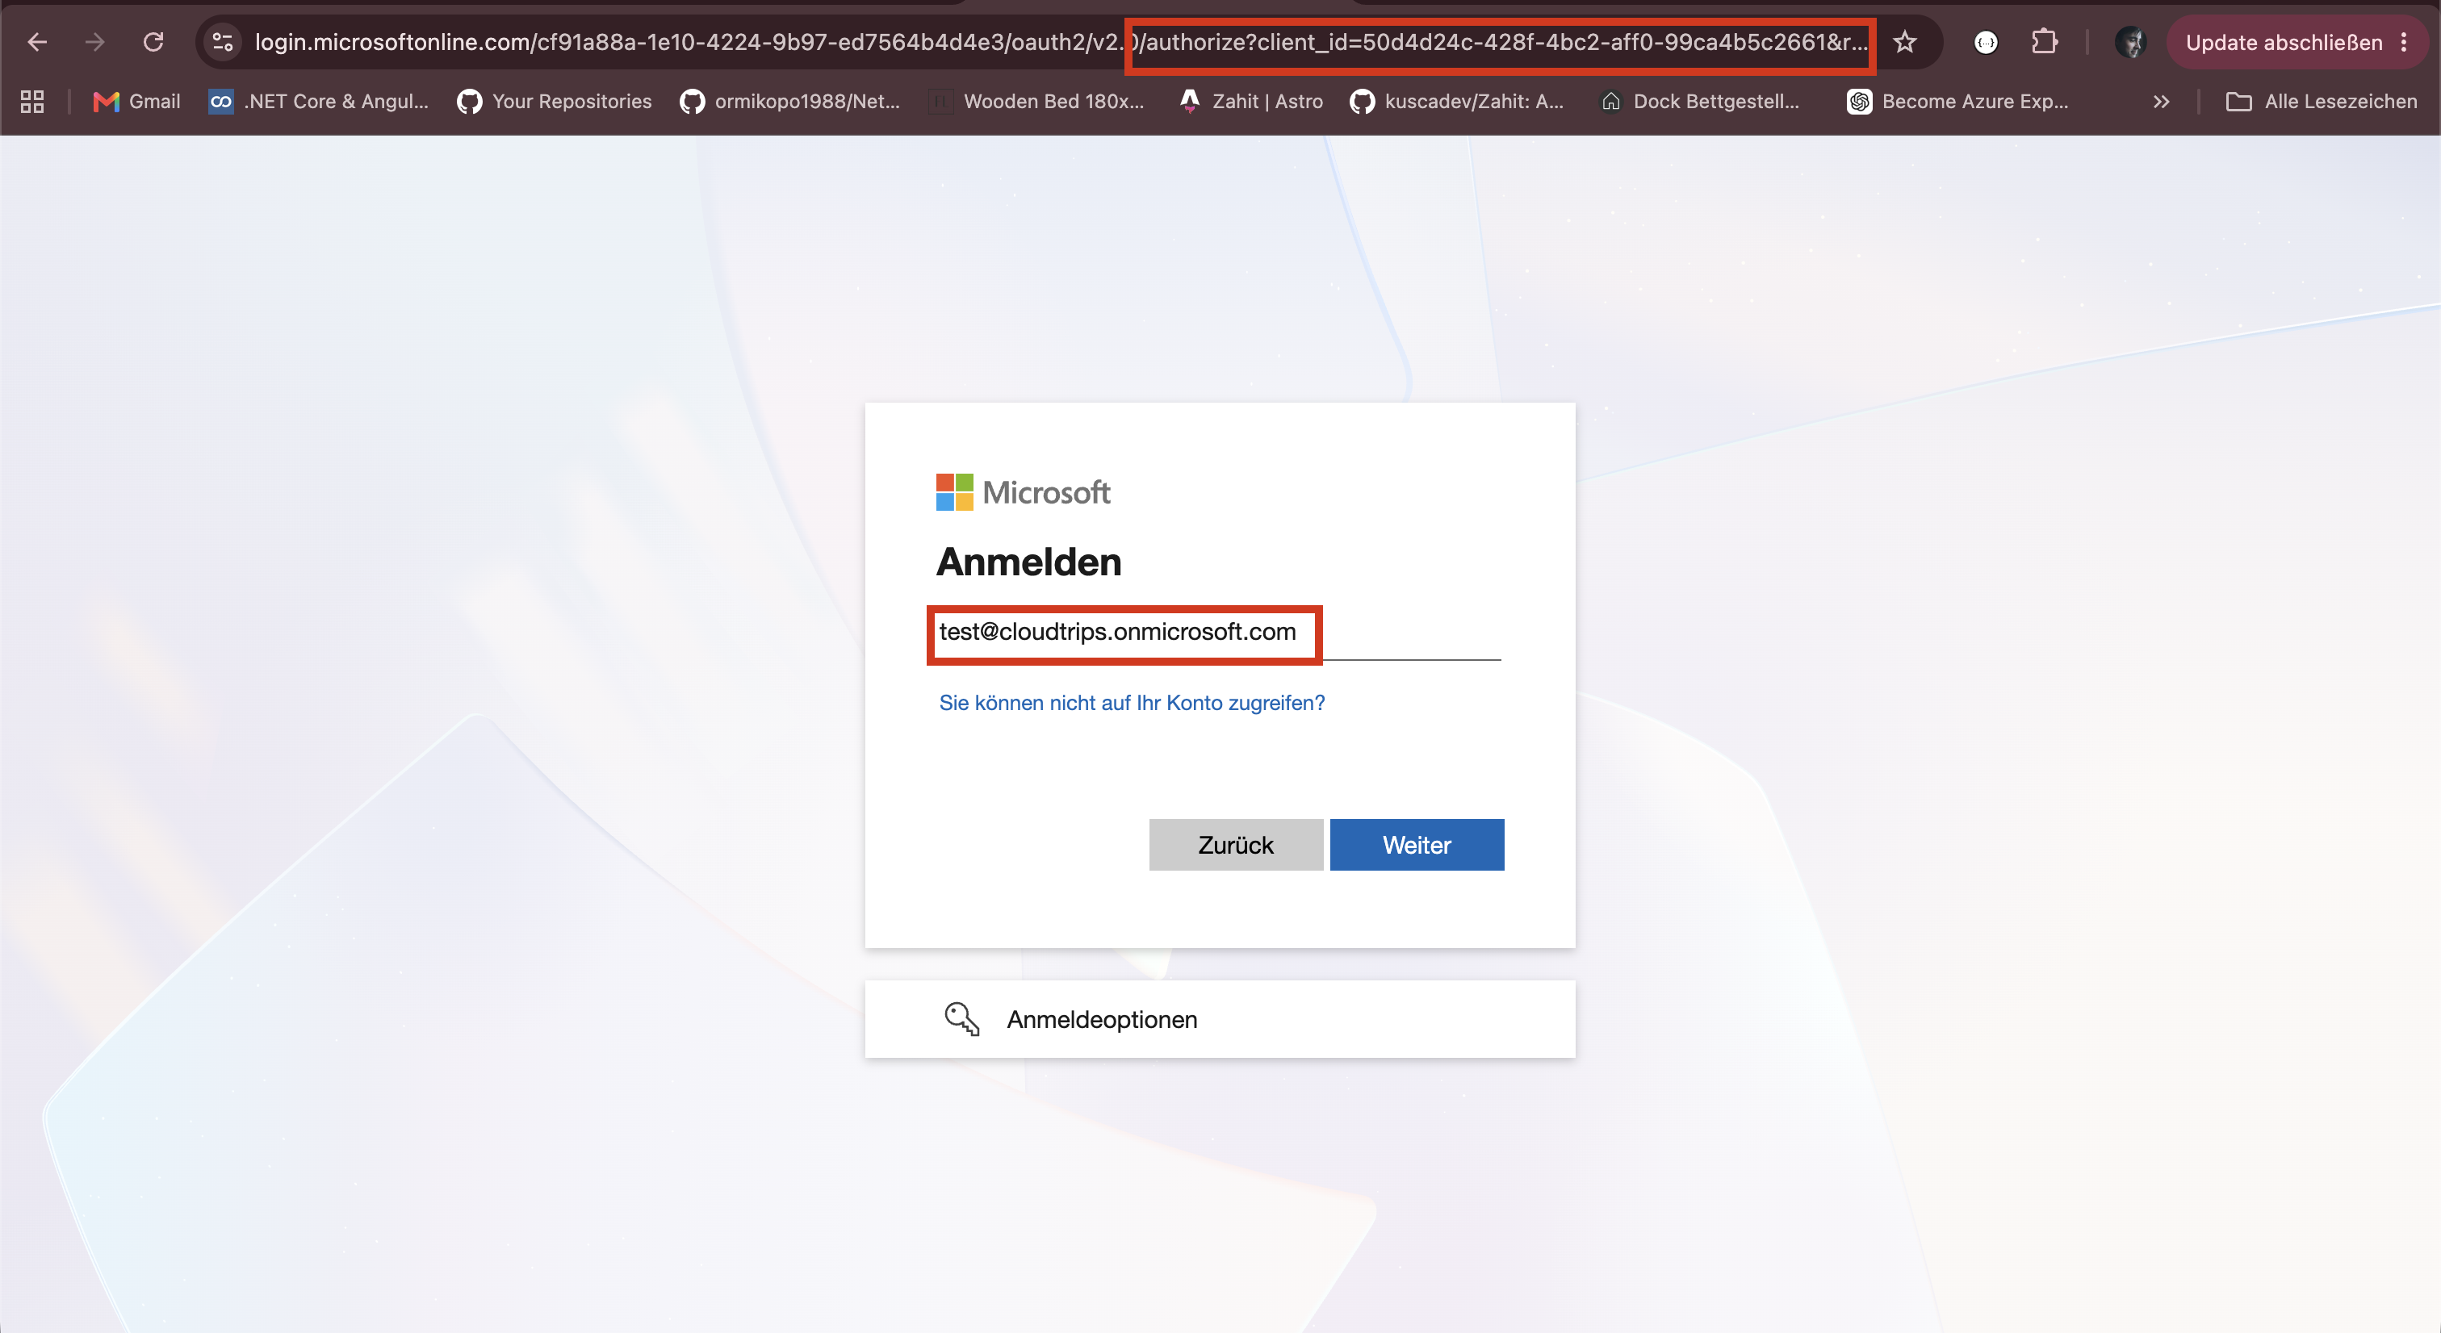This screenshot has height=1333, width=2441.
Task: Open Anmeldeoptionen sign-in options
Action: [x=1220, y=1018]
